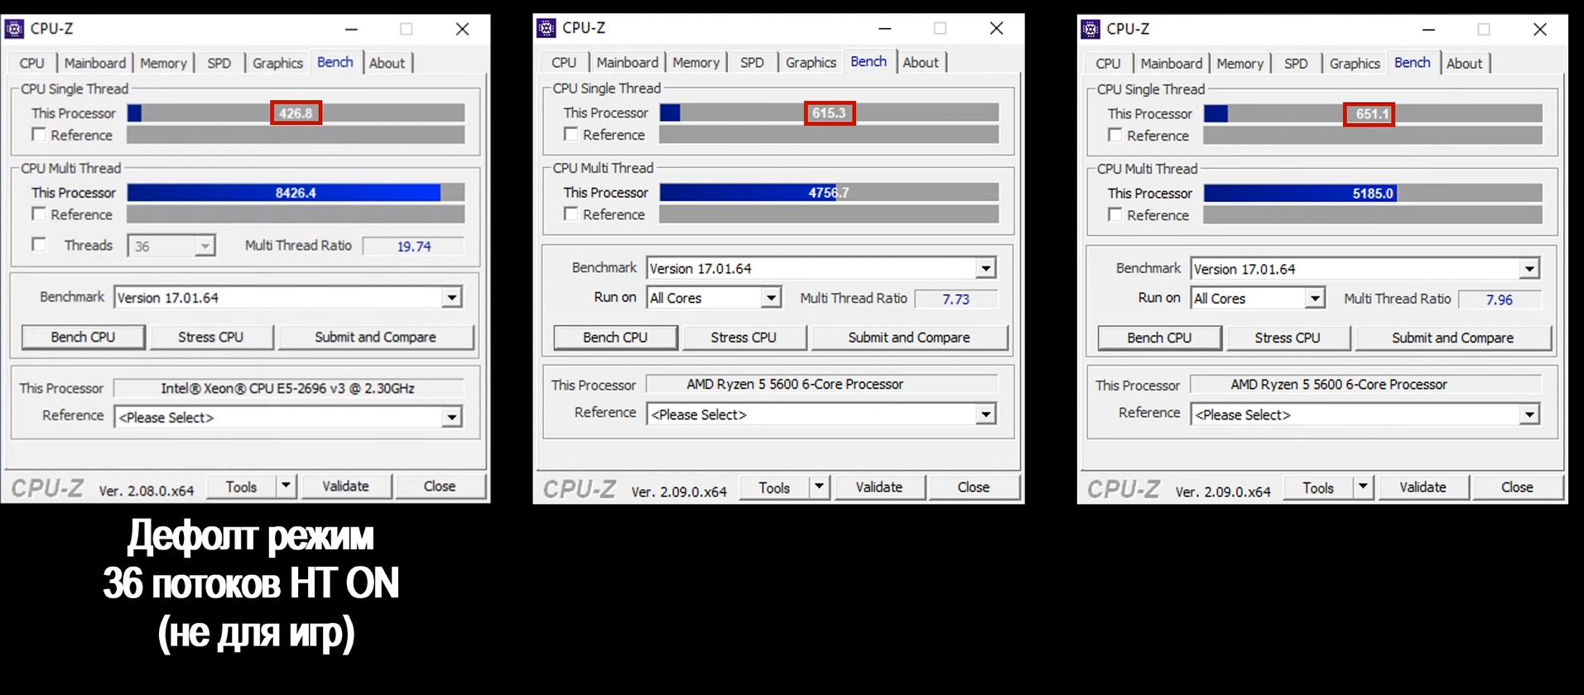Screen dimensions: 1584x695
Task: Expand the Run on dropdown in the 615.3 score window
Action: (771, 298)
